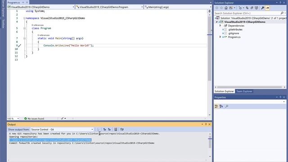This screenshot has height=162, width=288.
Task: Click the split editor icon above scrollbar
Action: click(209, 11)
